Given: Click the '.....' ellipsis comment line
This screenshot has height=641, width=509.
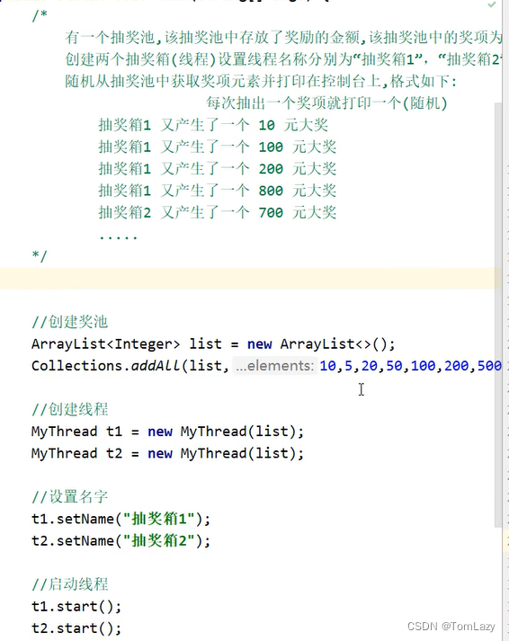Looking at the screenshot, I should (118, 236).
